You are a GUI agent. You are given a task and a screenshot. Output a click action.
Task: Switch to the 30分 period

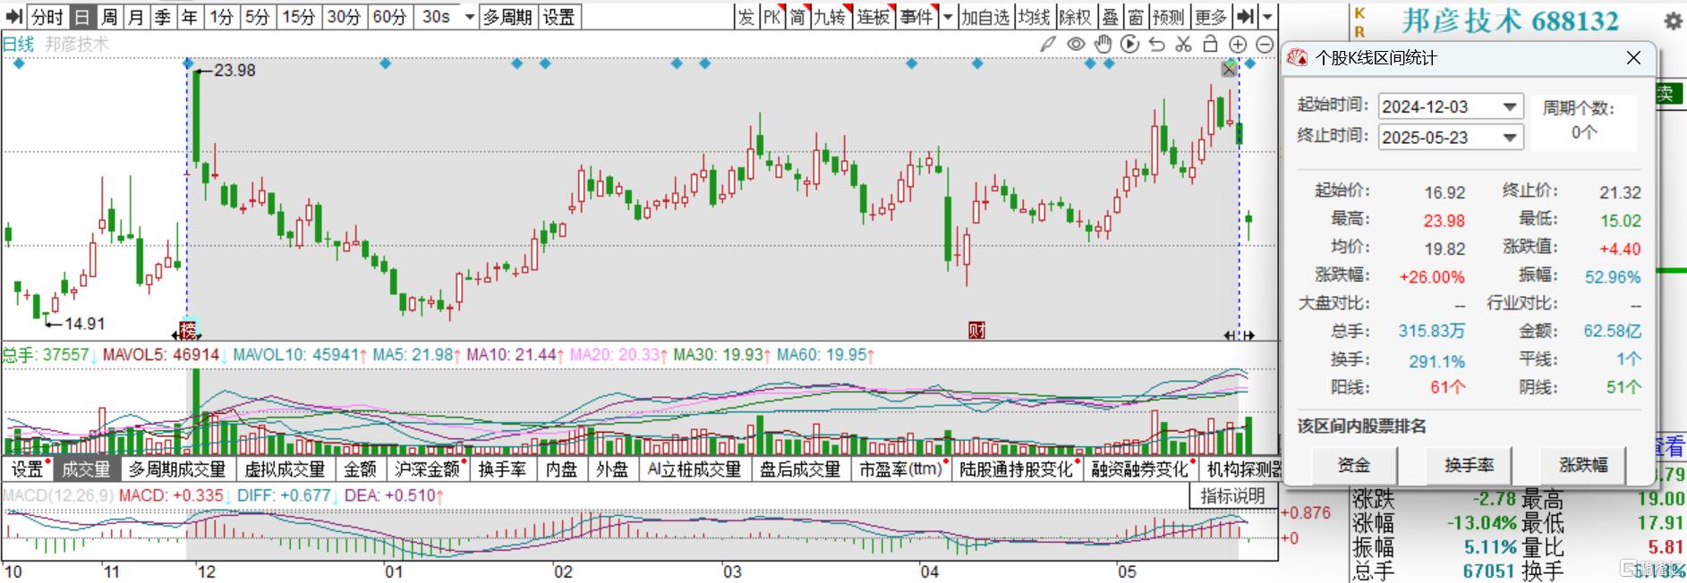[x=344, y=17]
